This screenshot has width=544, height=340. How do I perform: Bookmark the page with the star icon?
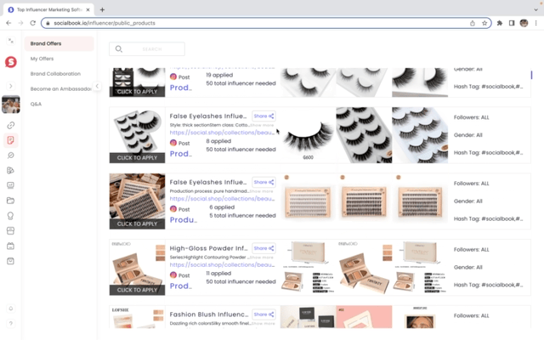(484, 23)
